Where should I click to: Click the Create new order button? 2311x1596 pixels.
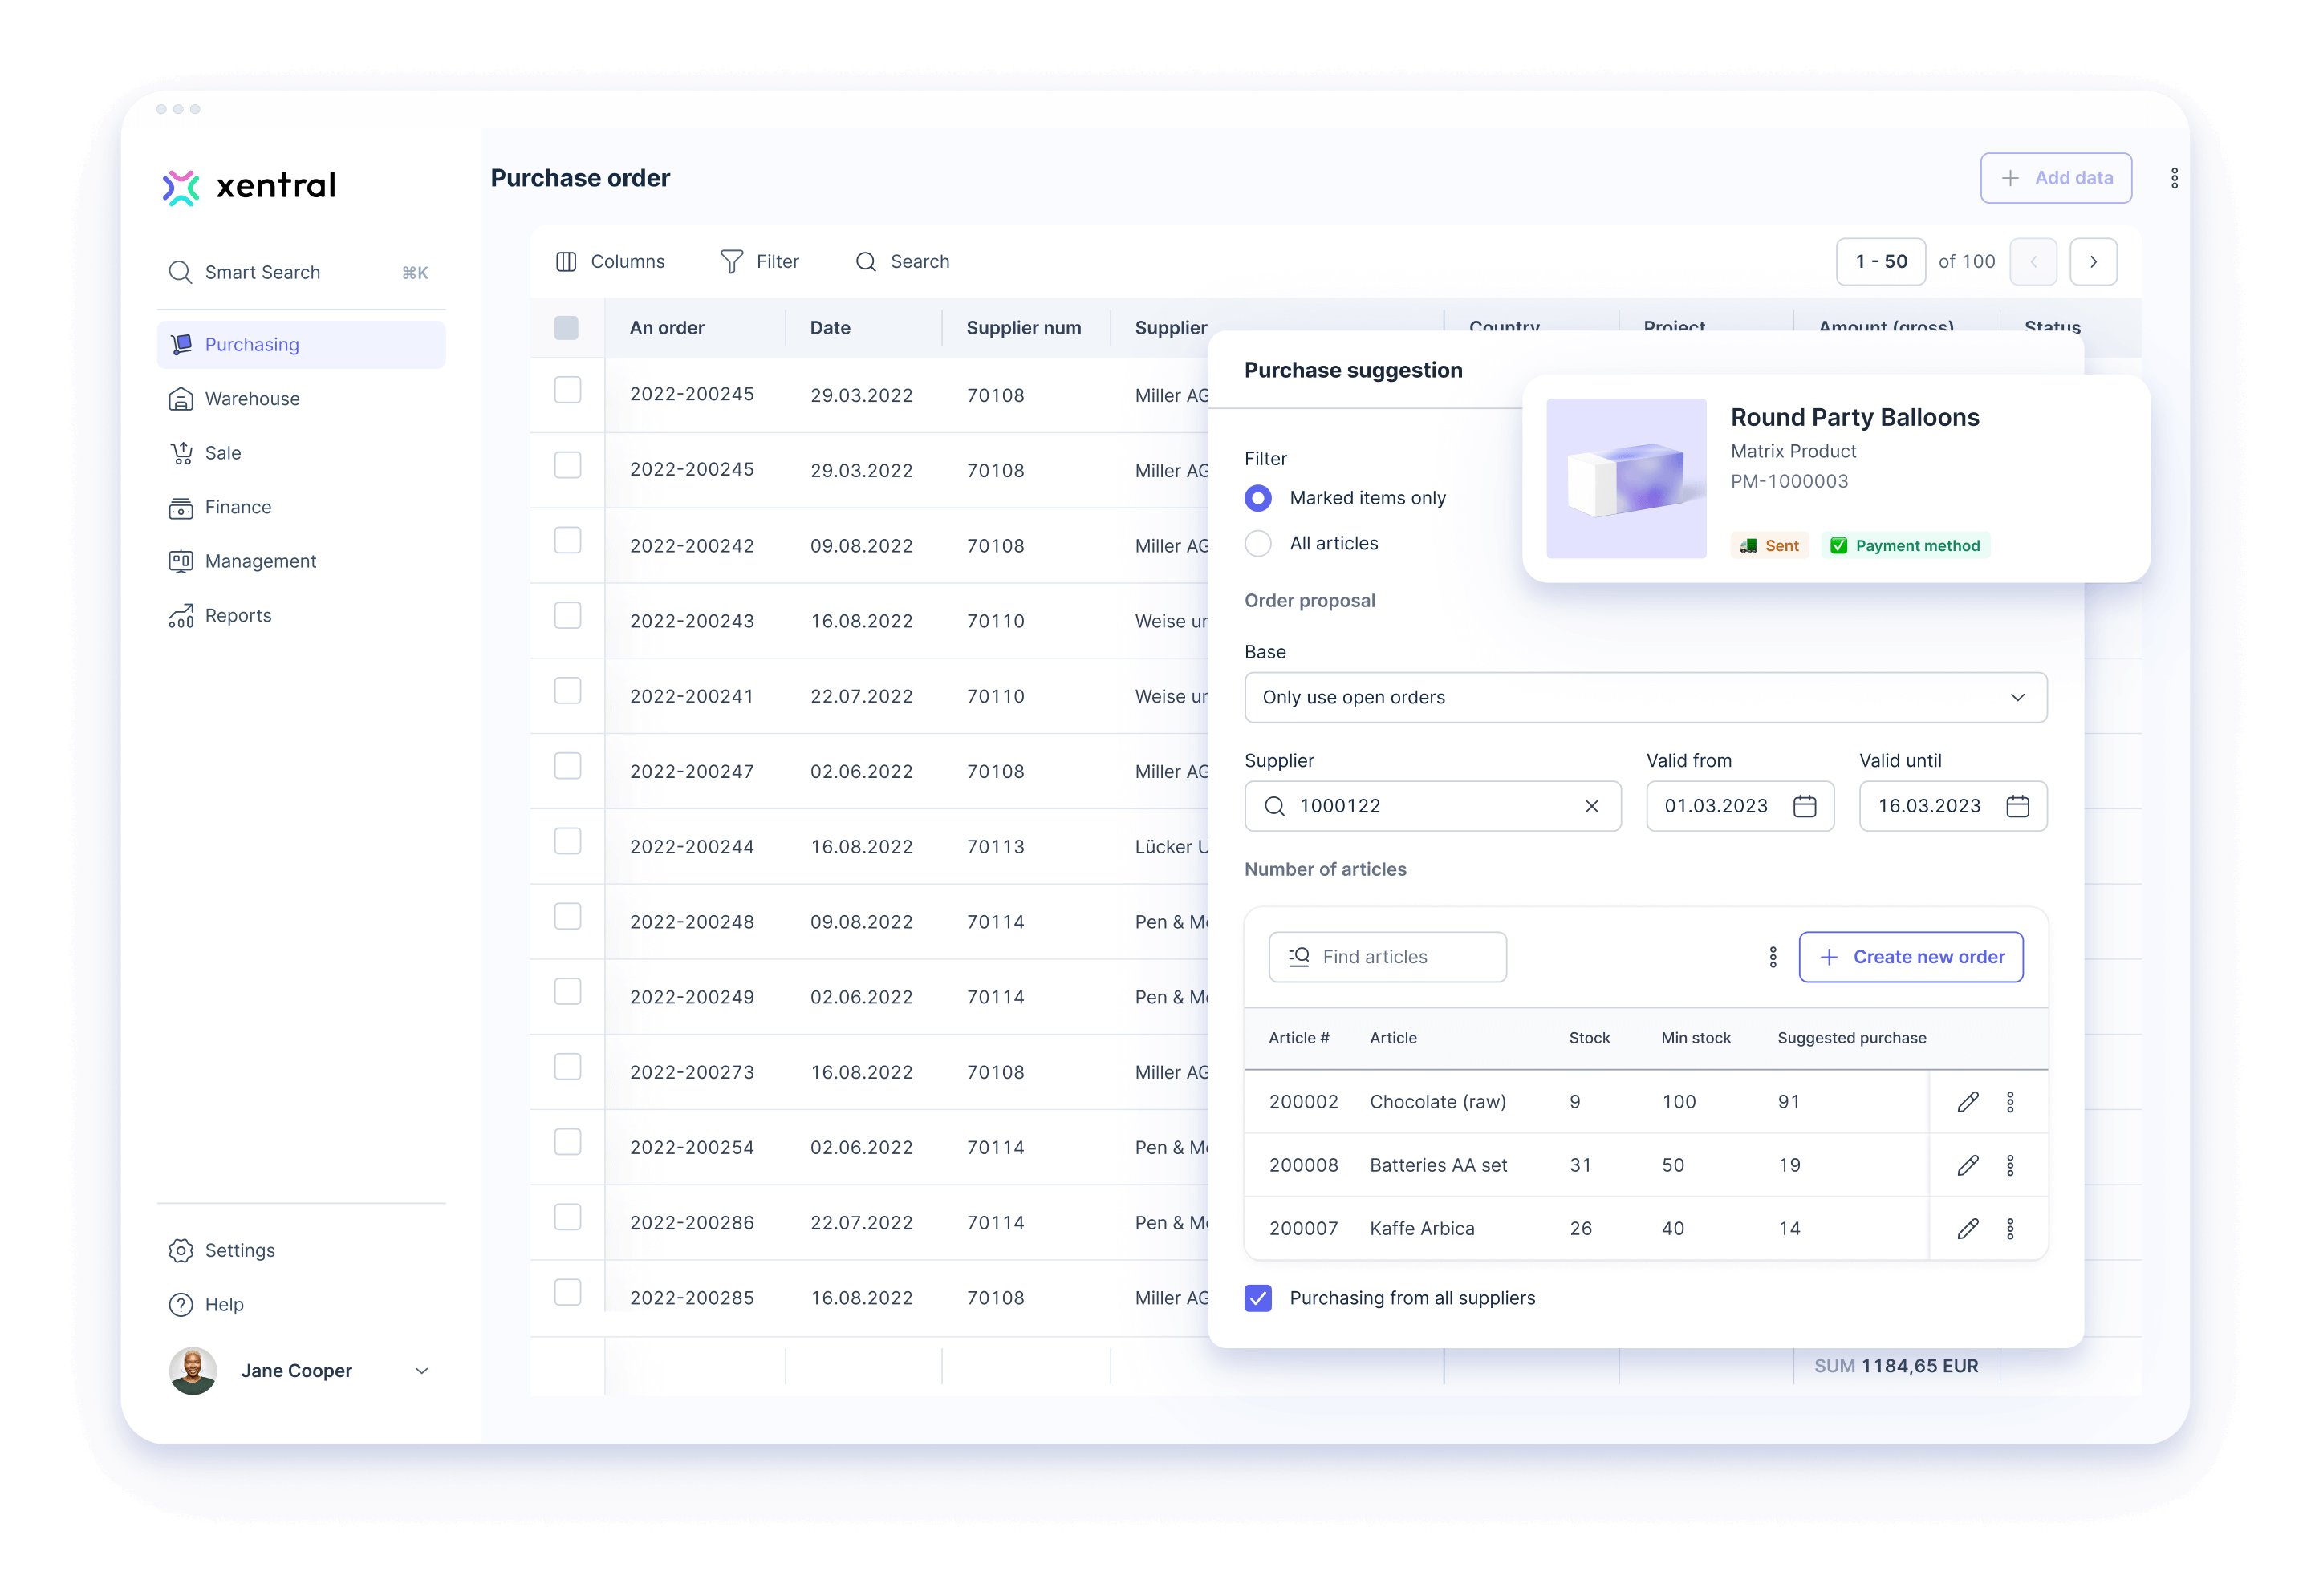coord(1910,957)
